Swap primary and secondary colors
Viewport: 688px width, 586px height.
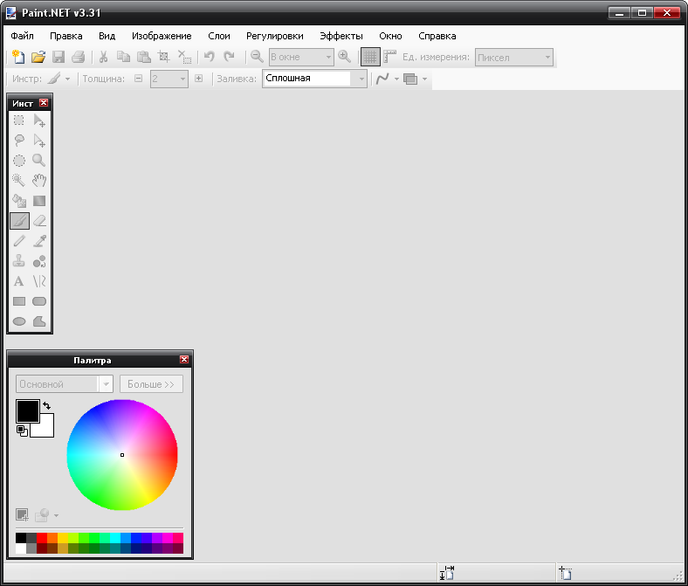tap(47, 405)
